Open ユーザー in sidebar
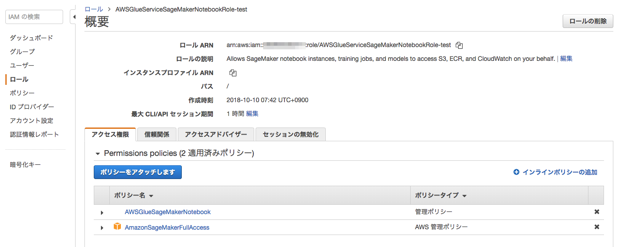 pyautogui.click(x=22, y=65)
